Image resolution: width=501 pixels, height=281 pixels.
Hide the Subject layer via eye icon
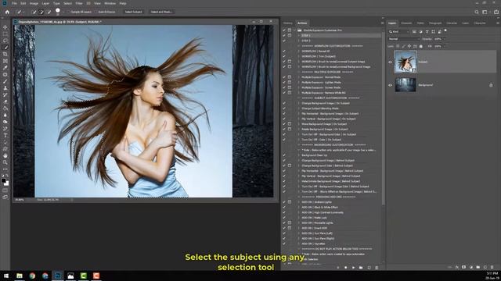(x=390, y=62)
